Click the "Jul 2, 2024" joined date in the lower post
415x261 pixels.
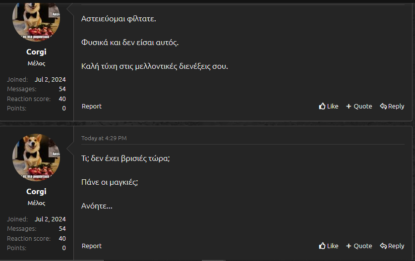tap(50, 219)
